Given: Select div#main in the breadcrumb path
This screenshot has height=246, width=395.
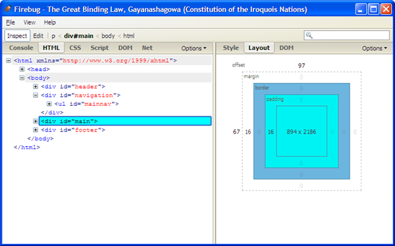Looking at the screenshot, I should (78, 36).
